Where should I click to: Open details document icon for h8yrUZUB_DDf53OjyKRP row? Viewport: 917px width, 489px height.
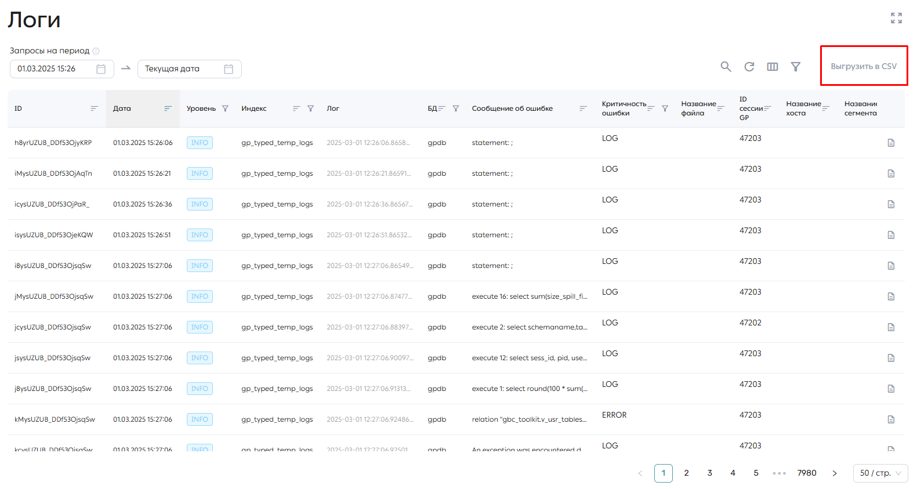pos(891,143)
